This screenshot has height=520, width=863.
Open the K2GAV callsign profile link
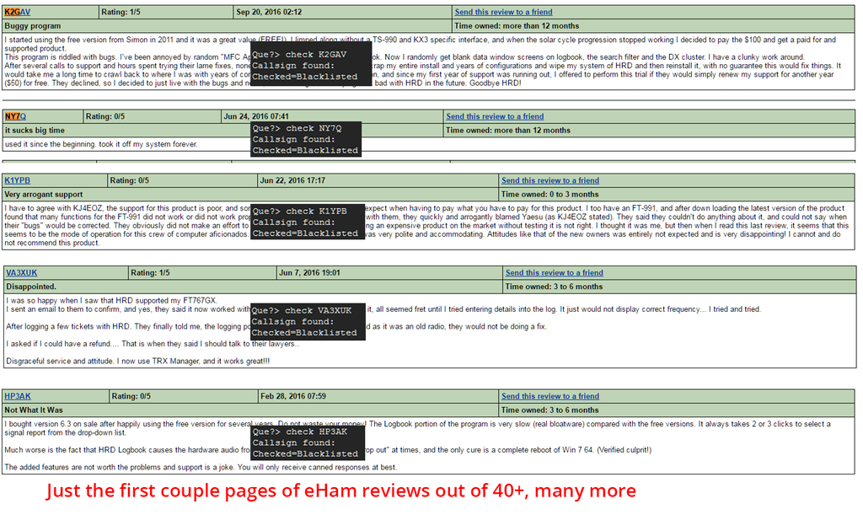coord(18,12)
